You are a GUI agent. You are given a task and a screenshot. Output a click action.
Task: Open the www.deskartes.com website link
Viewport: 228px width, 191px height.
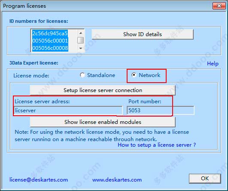[x=117, y=180]
